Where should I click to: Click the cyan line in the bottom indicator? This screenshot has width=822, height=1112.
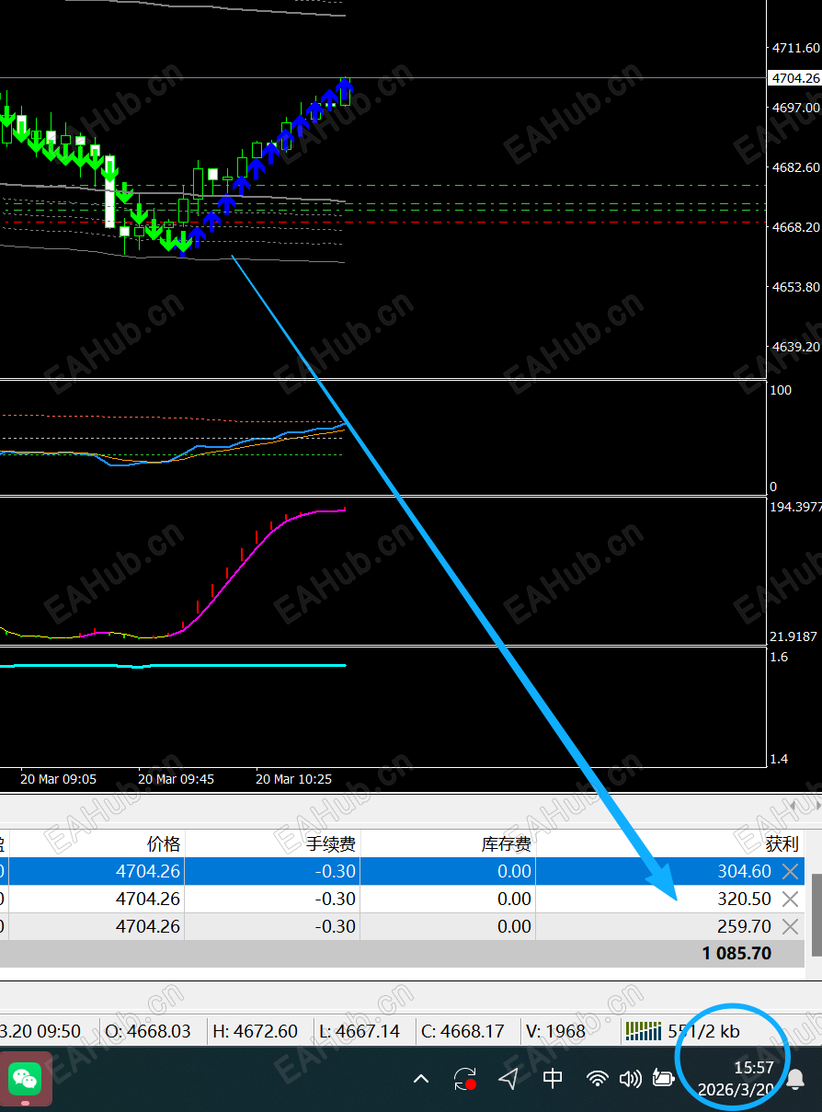coord(175,665)
